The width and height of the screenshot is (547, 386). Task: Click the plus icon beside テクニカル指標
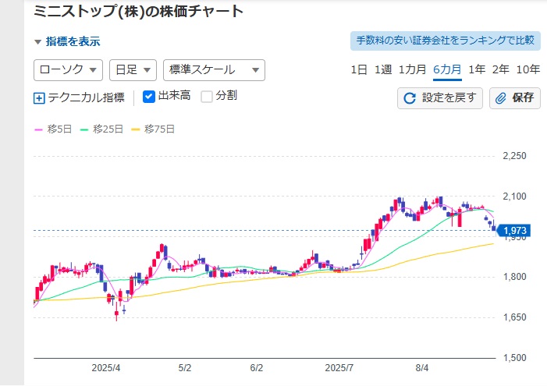(39, 98)
